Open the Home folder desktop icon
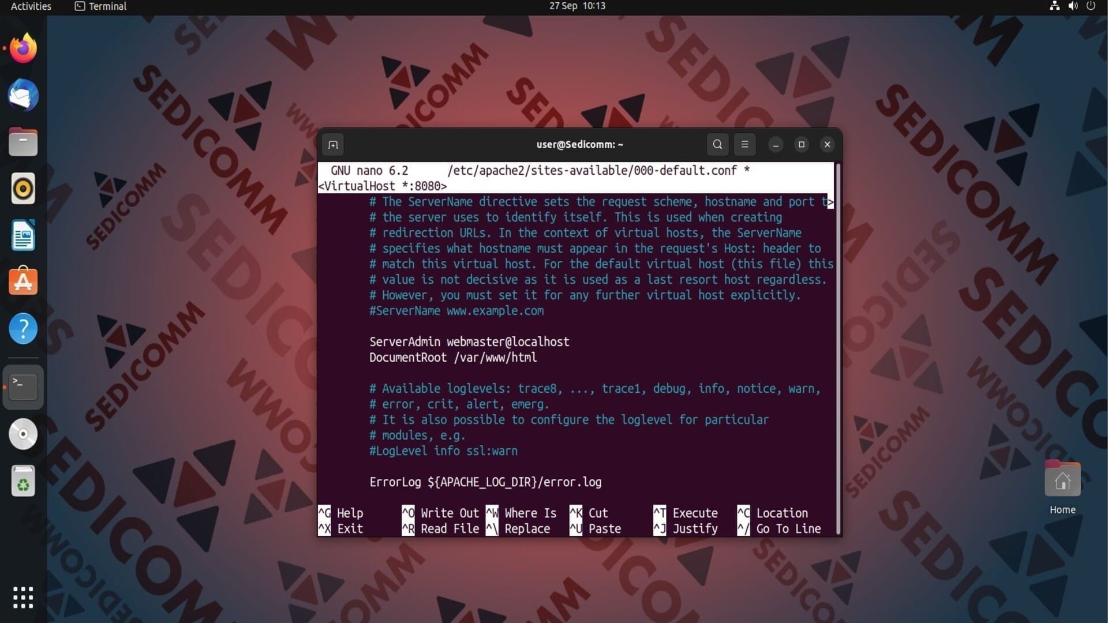The width and height of the screenshot is (1108, 623). pos(1062,487)
